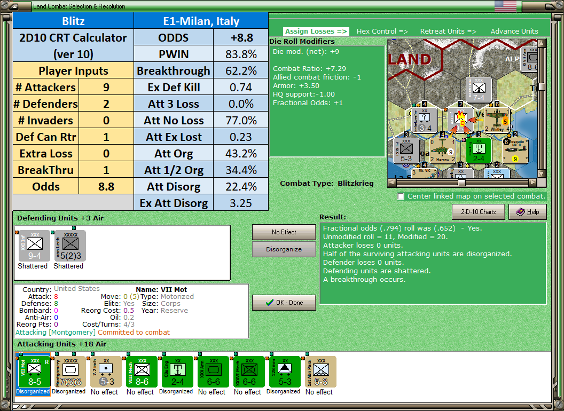Click minimap horizontal scrollbar thumb
This screenshot has width=564, height=411.
(x=461, y=183)
